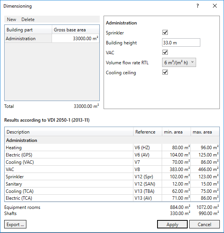Edit the 33000.00 m² gross base area cell
The width and height of the screenshot is (224, 233).
pyautogui.click(x=76, y=39)
